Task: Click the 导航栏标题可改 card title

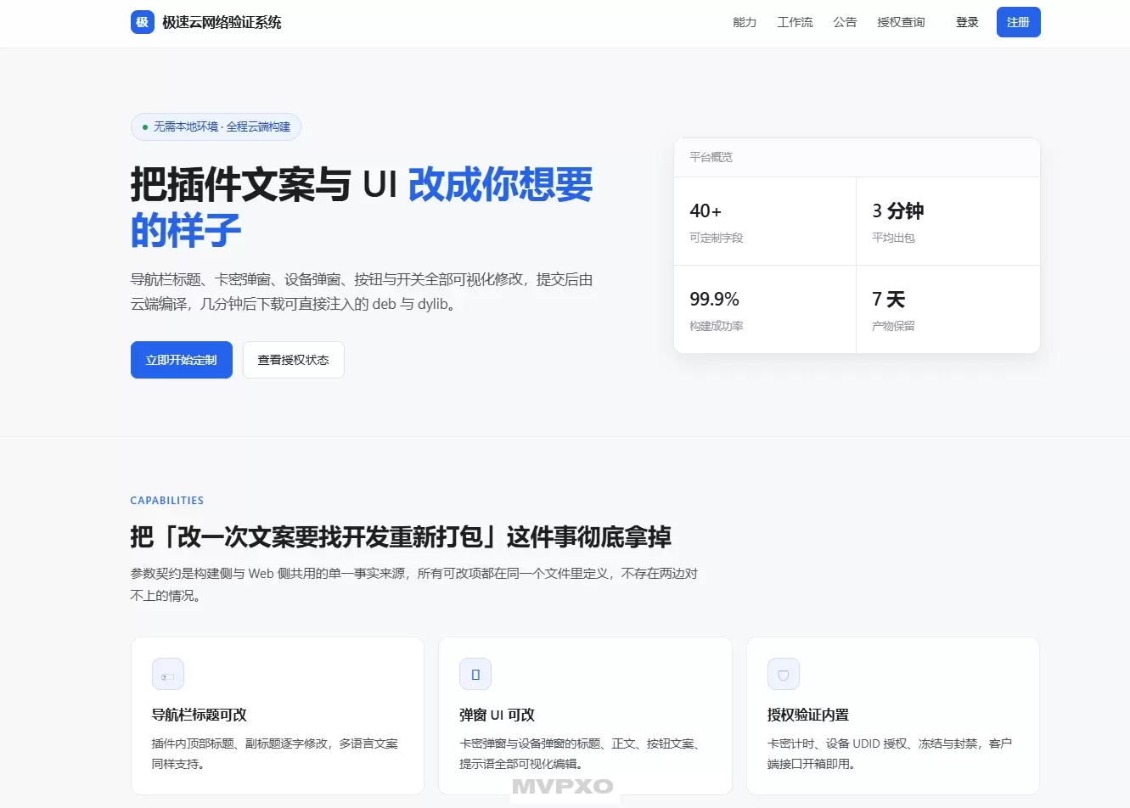Action: point(199,715)
